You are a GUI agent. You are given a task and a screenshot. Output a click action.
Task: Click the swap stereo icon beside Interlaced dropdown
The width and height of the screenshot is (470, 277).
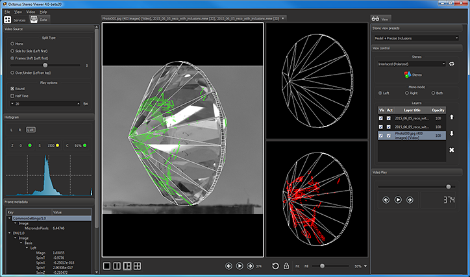(x=452, y=64)
